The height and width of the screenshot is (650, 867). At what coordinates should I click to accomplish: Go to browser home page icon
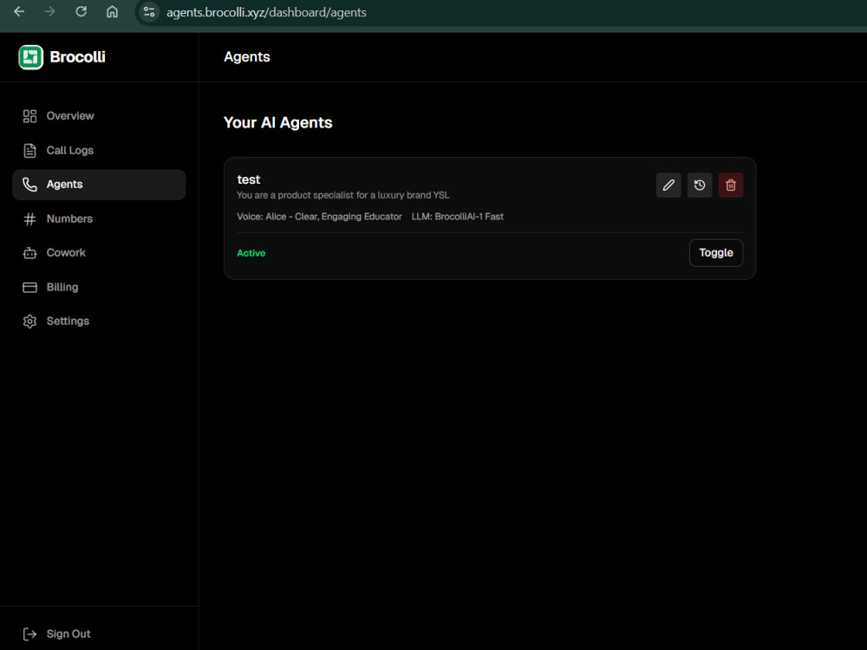[x=112, y=11]
